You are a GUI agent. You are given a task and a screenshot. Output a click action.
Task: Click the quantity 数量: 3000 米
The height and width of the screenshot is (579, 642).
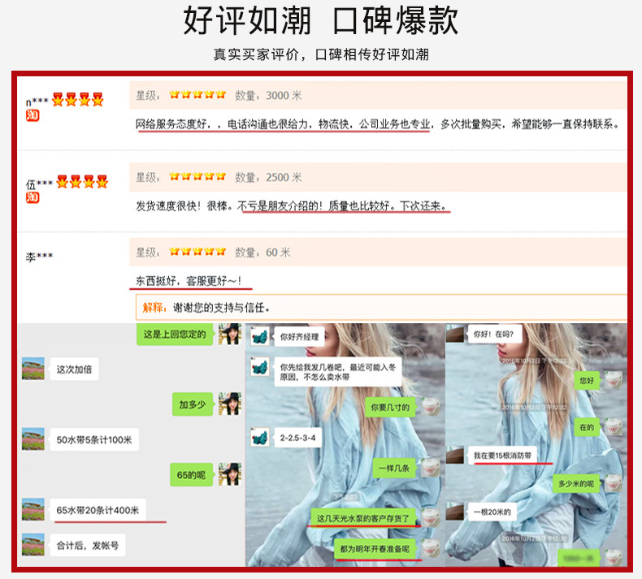[x=268, y=95]
